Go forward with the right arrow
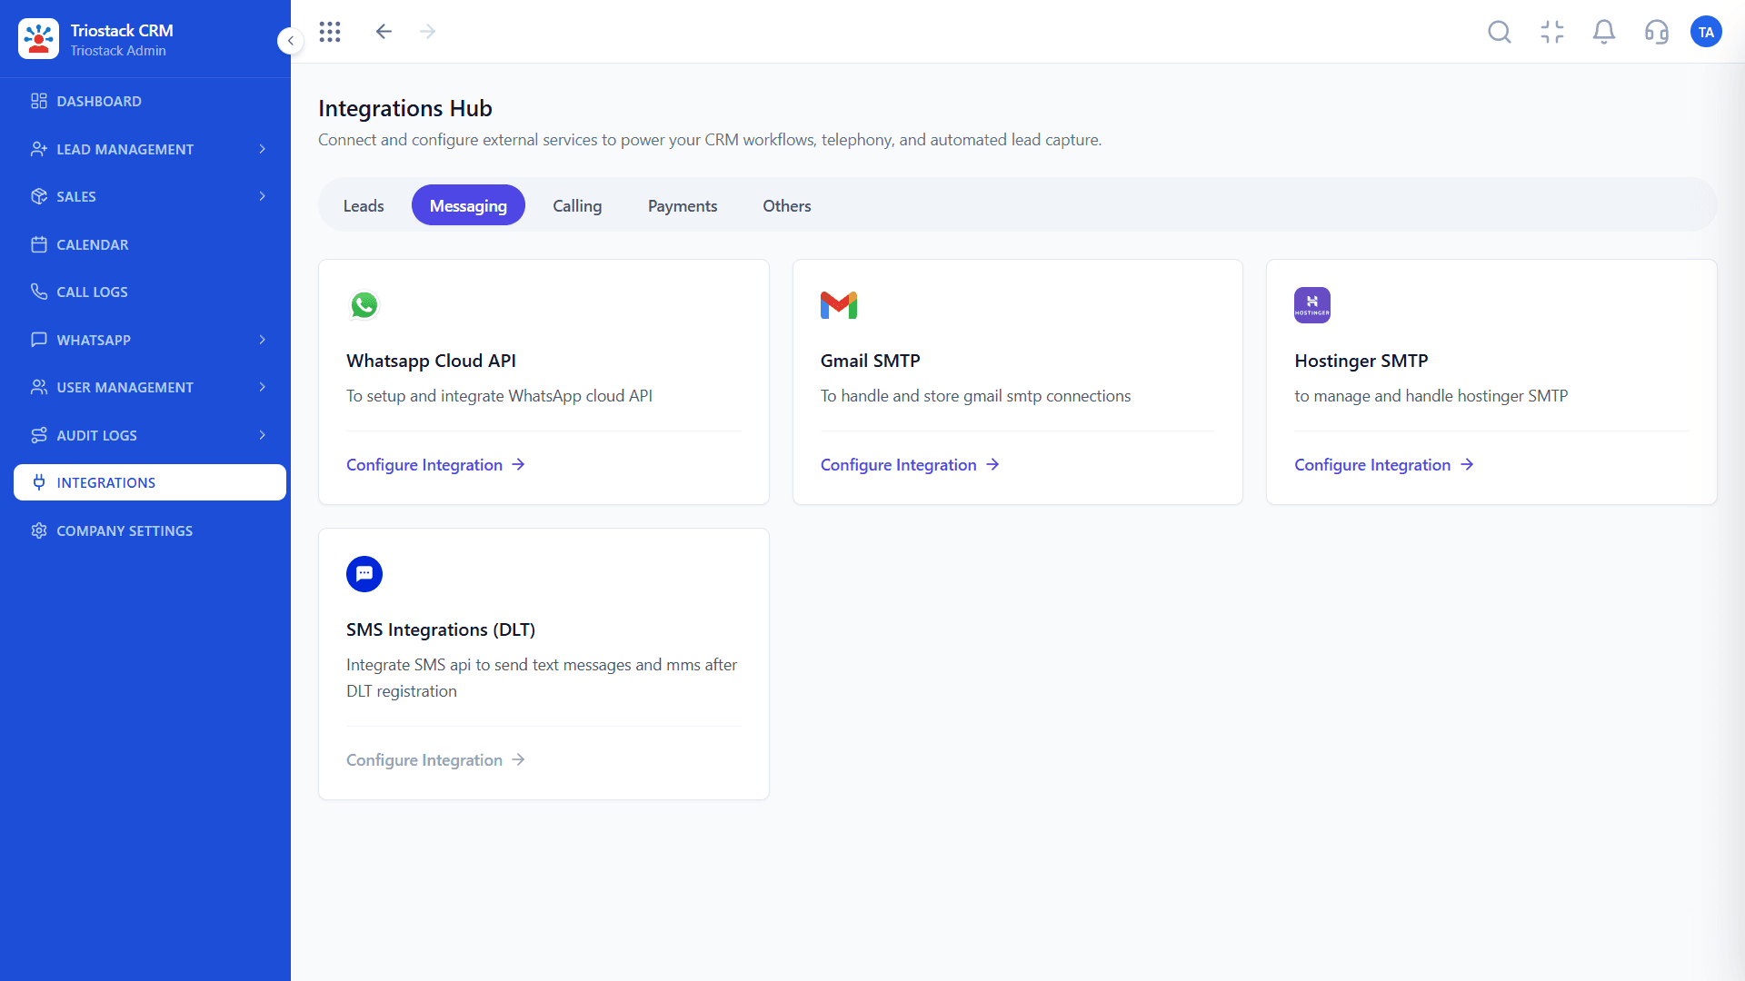Viewport: 1745px width, 981px height. tap(427, 32)
